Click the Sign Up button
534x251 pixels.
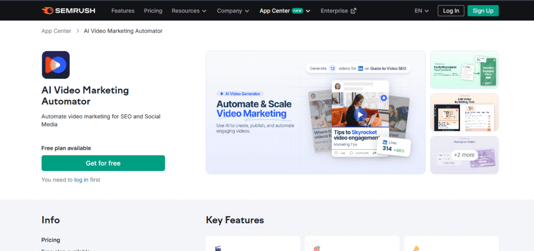(483, 10)
